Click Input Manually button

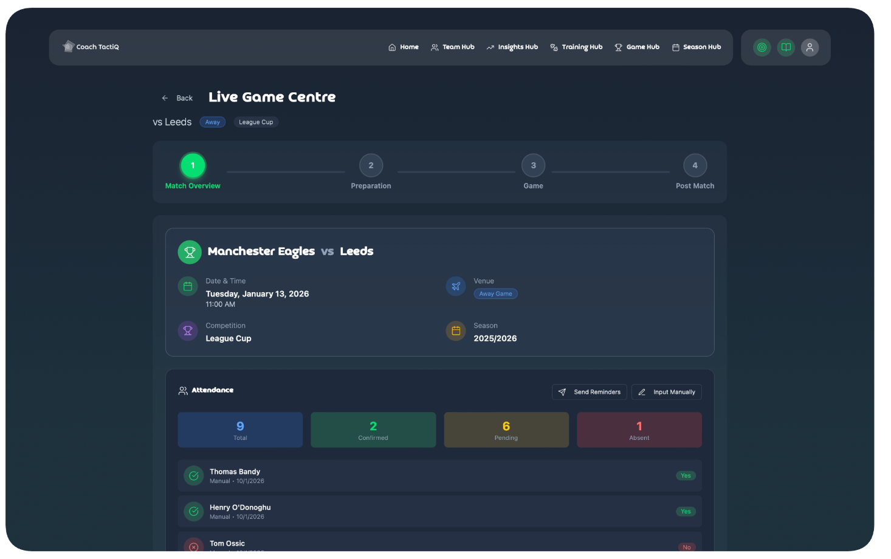pos(667,392)
